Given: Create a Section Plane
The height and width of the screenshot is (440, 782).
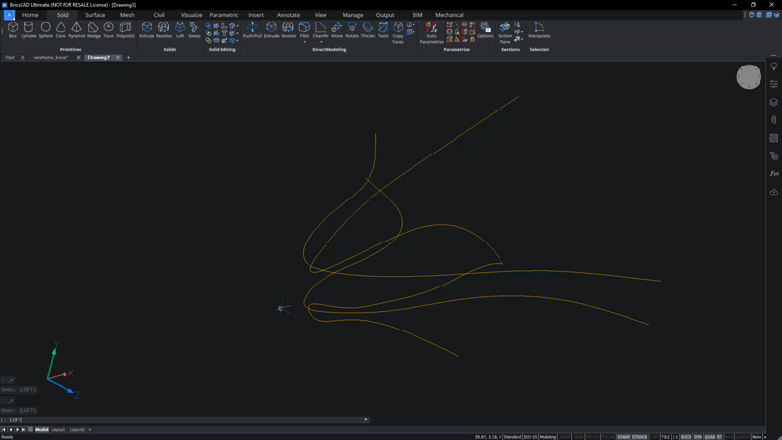Looking at the screenshot, I should pos(504,32).
